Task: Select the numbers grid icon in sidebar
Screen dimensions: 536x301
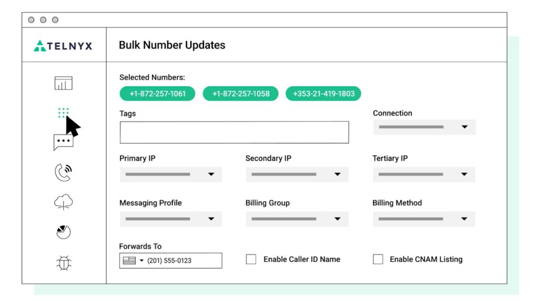Action: (64, 111)
